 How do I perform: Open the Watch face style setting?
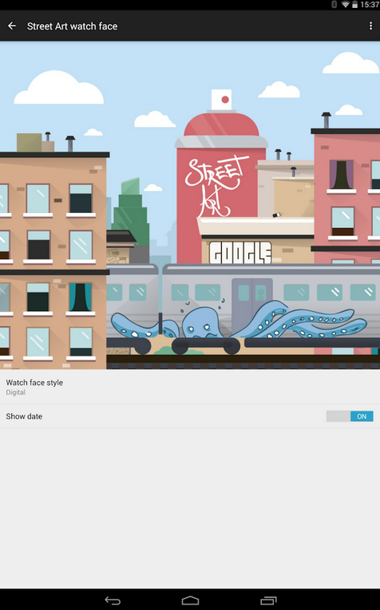pyautogui.click(x=190, y=387)
